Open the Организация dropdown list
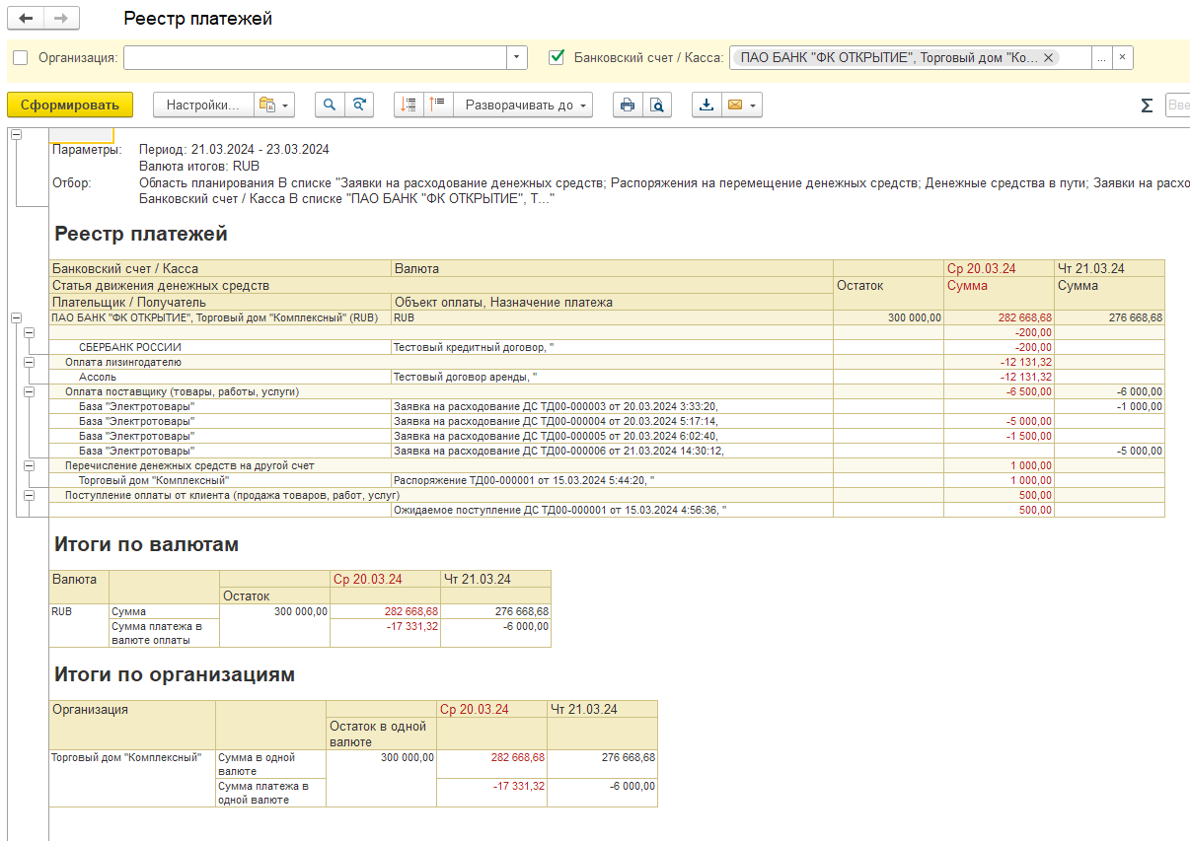 [x=517, y=58]
